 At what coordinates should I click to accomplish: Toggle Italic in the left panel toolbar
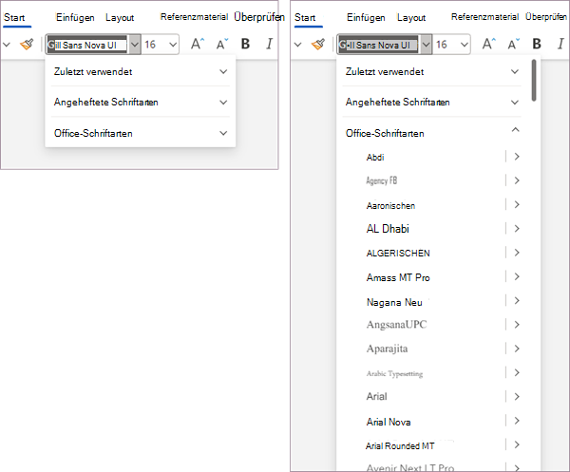(x=270, y=44)
